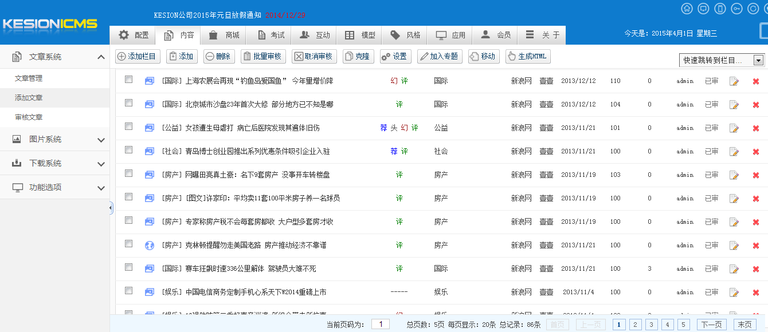Click the page number input showing 1
This screenshot has width=768, height=332.
380,323
